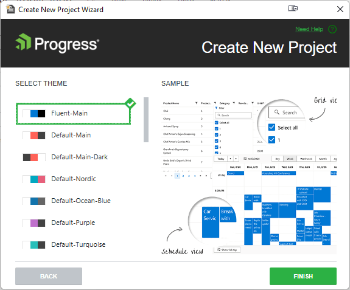Choose the Default-Purple theme

[x=73, y=223]
